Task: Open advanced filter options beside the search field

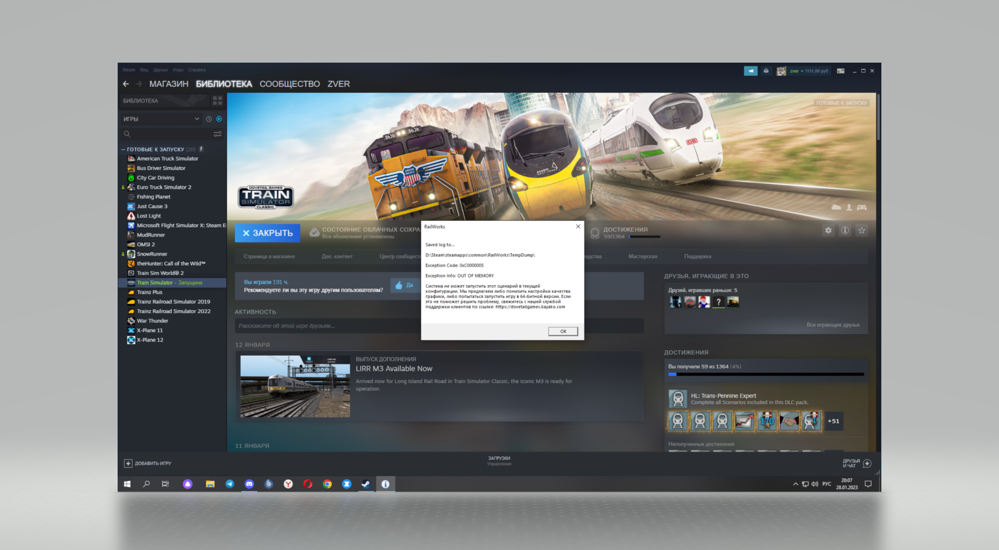Action: [x=218, y=134]
